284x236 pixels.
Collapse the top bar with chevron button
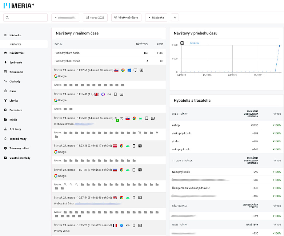point(175,17)
